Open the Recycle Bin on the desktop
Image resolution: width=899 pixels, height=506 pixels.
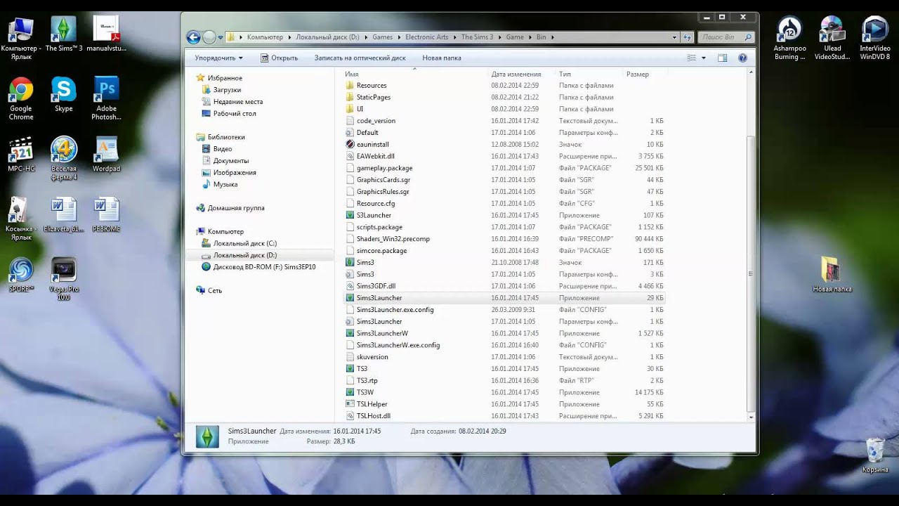(x=875, y=455)
